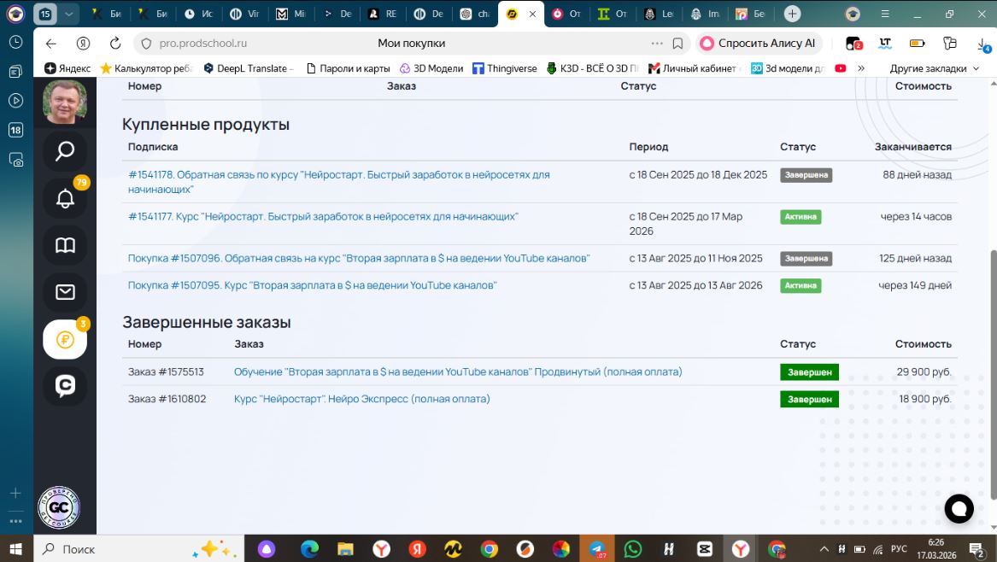Expand hidden bookmarks with the double chevron

click(x=860, y=68)
